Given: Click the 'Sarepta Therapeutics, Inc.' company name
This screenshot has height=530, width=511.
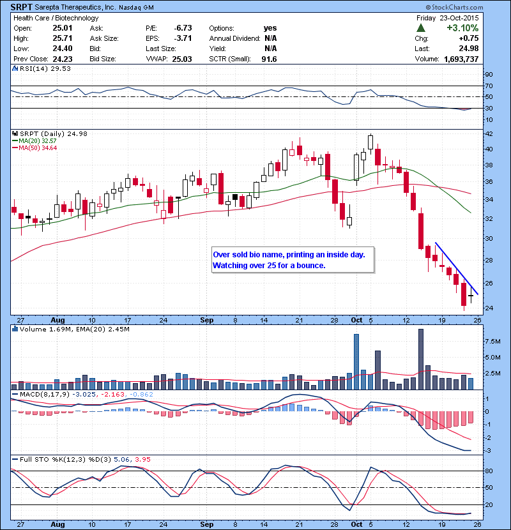Looking at the screenshot, I should (x=75, y=7).
